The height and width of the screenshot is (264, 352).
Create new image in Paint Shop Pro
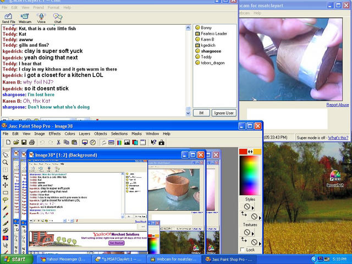8,142
